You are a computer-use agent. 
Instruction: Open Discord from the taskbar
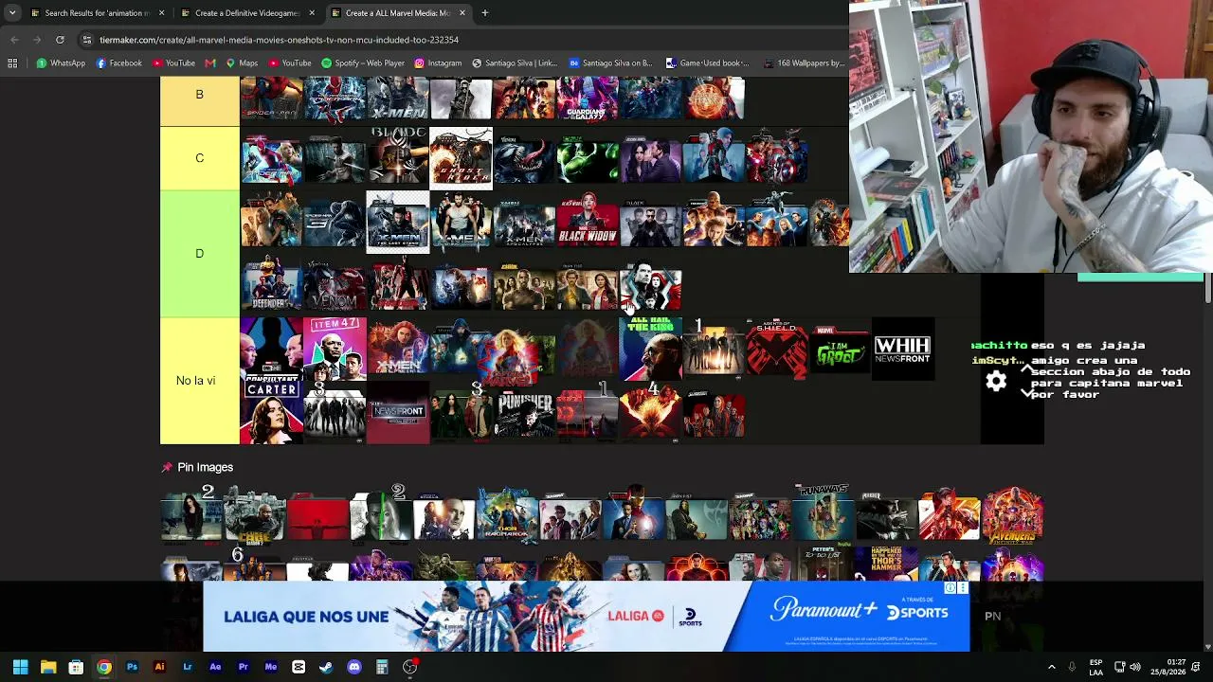[354, 667]
